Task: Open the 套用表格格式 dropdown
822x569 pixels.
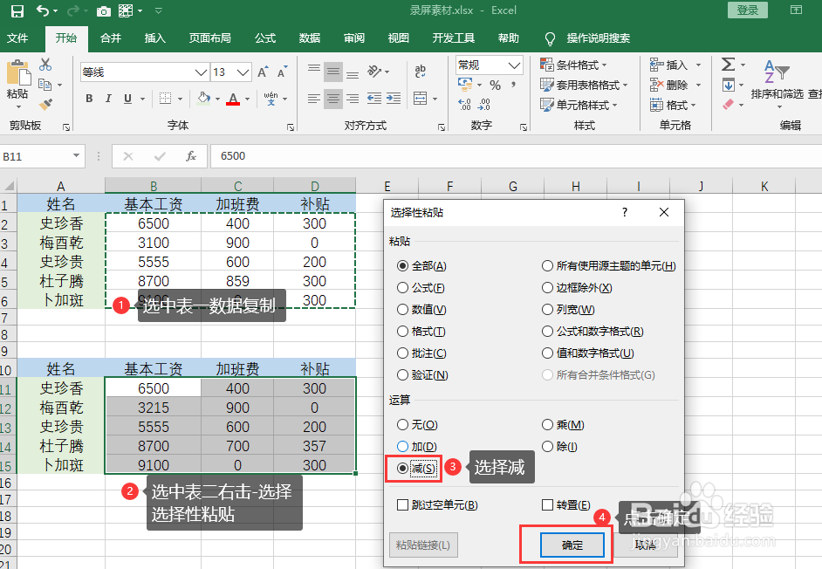Action: pos(584,85)
